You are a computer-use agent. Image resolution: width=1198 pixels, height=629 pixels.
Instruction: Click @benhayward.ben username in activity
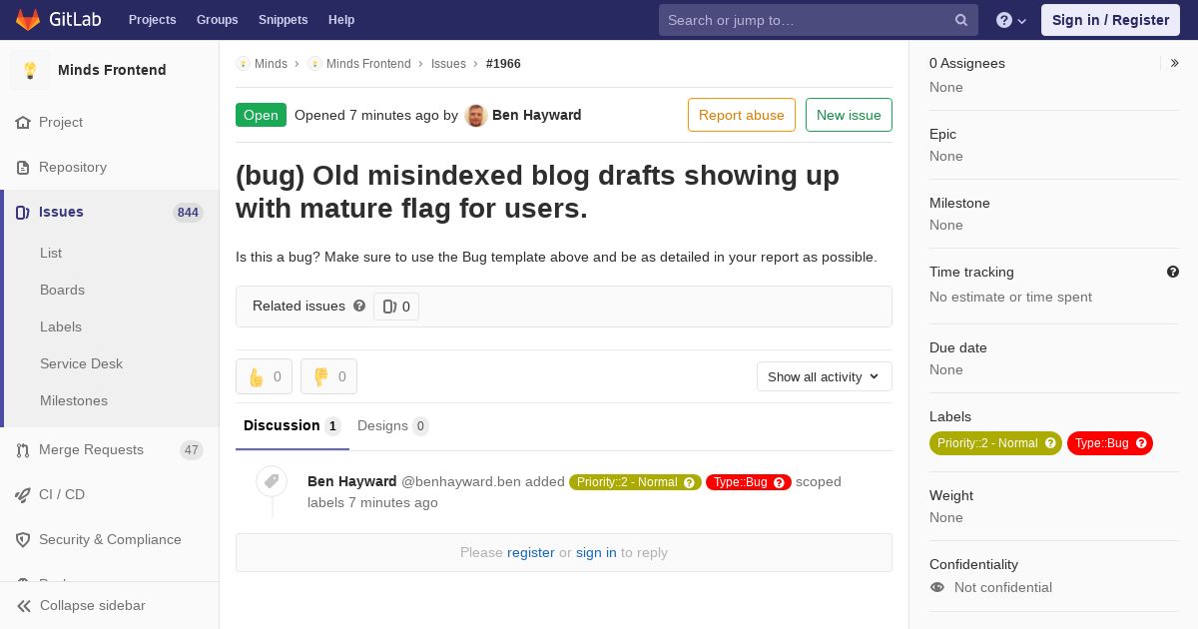click(x=461, y=482)
